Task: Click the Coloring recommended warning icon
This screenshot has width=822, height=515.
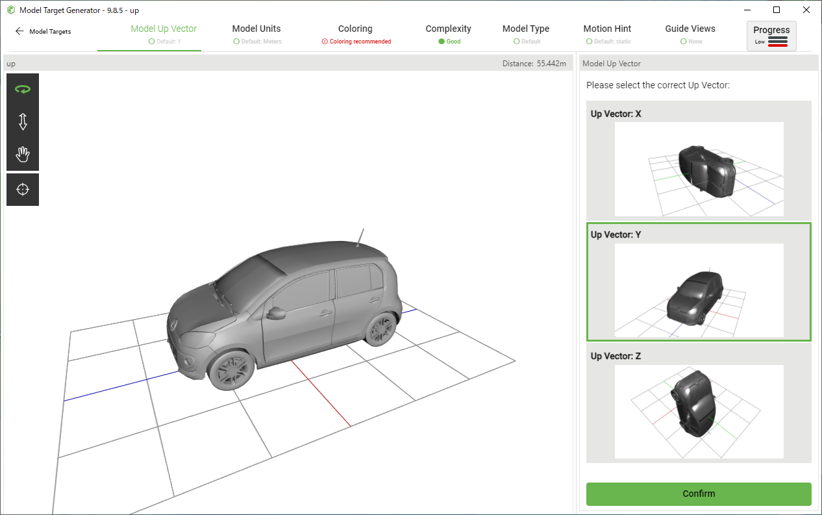Action: coord(325,42)
